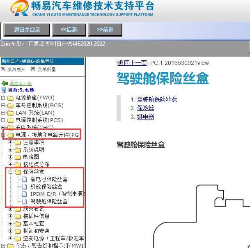This screenshot has height=248, width=250.
Task: Click the 接地点分布 folder icon
Action: pos(18,165)
